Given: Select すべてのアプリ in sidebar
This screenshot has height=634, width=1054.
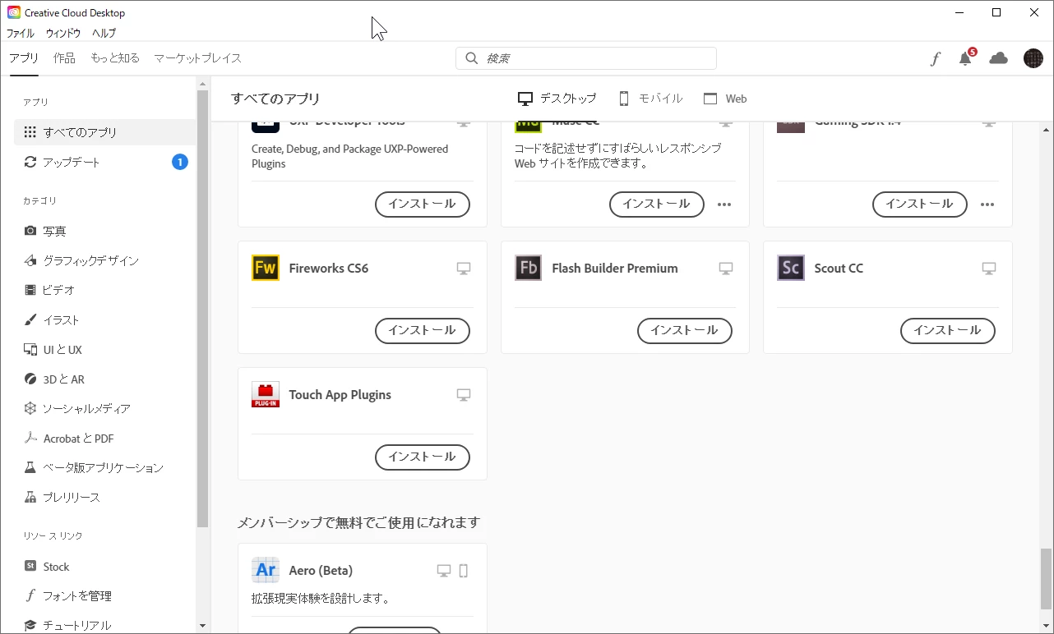Looking at the screenshot, I should 105,132.
